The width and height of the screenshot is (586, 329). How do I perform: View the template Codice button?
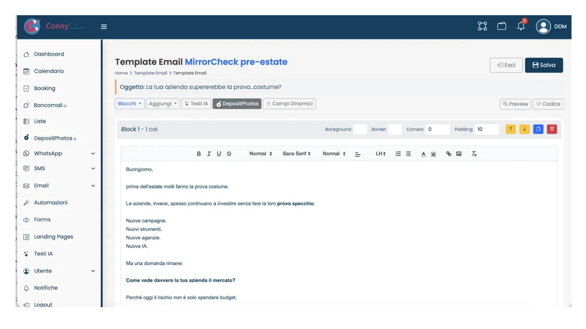pyautogui.click(x=548, y=104)
